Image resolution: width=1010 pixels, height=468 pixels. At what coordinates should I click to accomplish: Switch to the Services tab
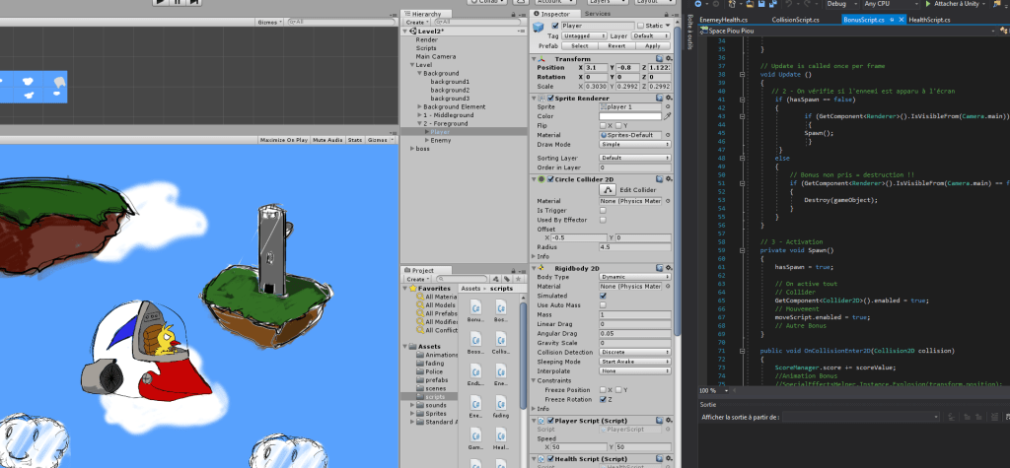597,14
